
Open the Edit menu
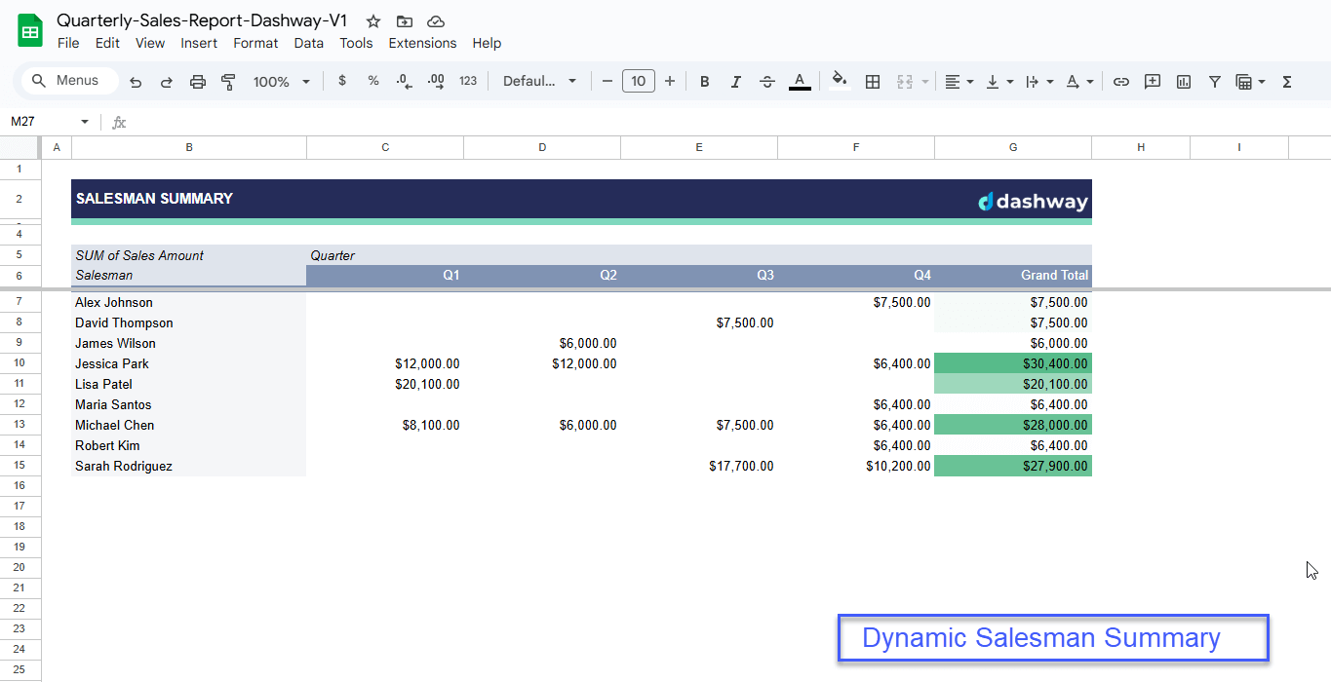click(107, 43)
